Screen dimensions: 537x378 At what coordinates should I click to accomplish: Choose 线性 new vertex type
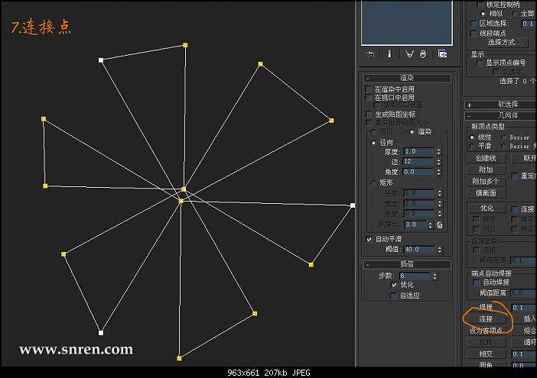pos(472,137)
